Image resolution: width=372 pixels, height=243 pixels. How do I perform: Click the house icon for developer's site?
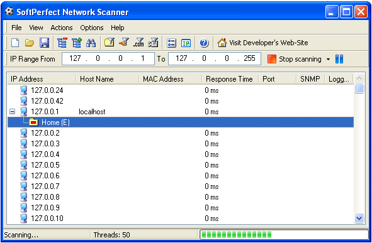(222, 43)
